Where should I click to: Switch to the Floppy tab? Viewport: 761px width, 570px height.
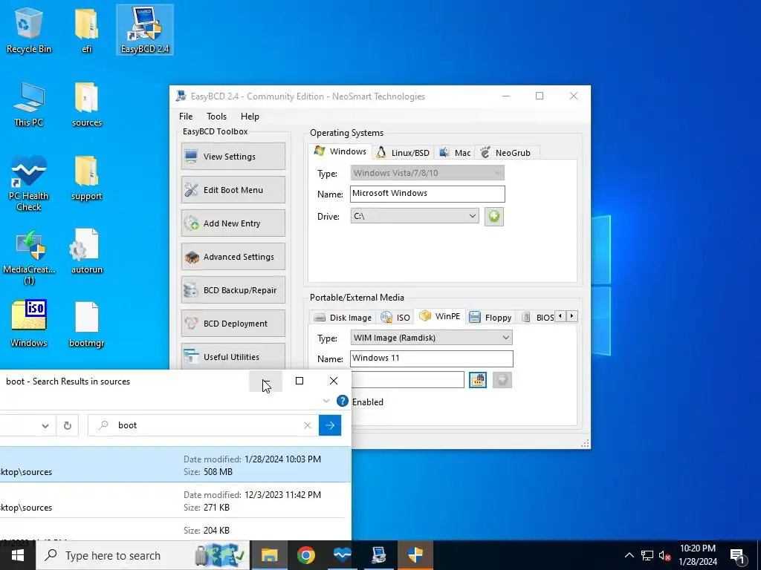[x=490, y=318]
